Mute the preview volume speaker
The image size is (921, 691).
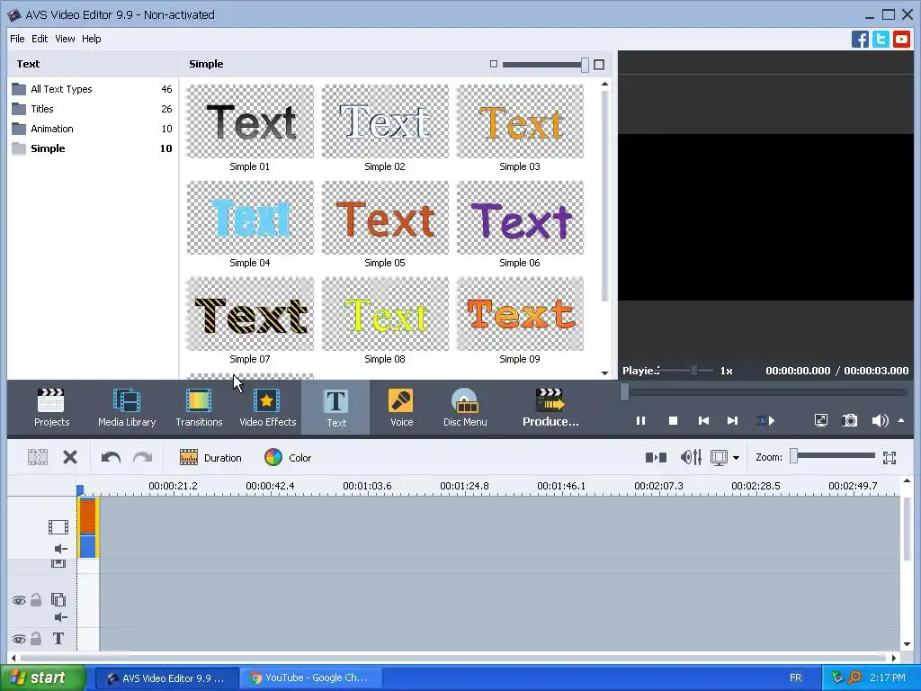click(880, 420)
